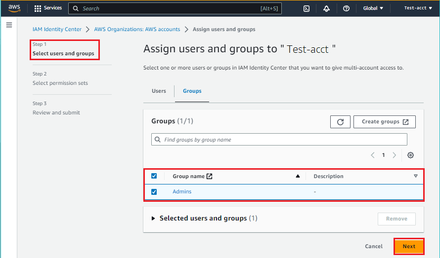Click Step 3 Review and submit
The width and height of the screenshot is (440, 258).
(56, 108)
